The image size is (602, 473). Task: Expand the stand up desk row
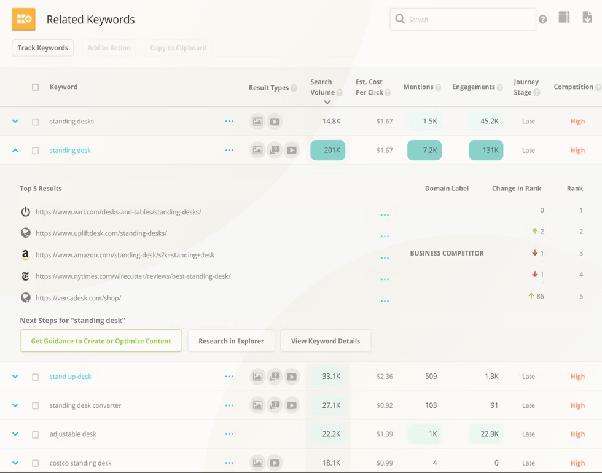[15, 376]
